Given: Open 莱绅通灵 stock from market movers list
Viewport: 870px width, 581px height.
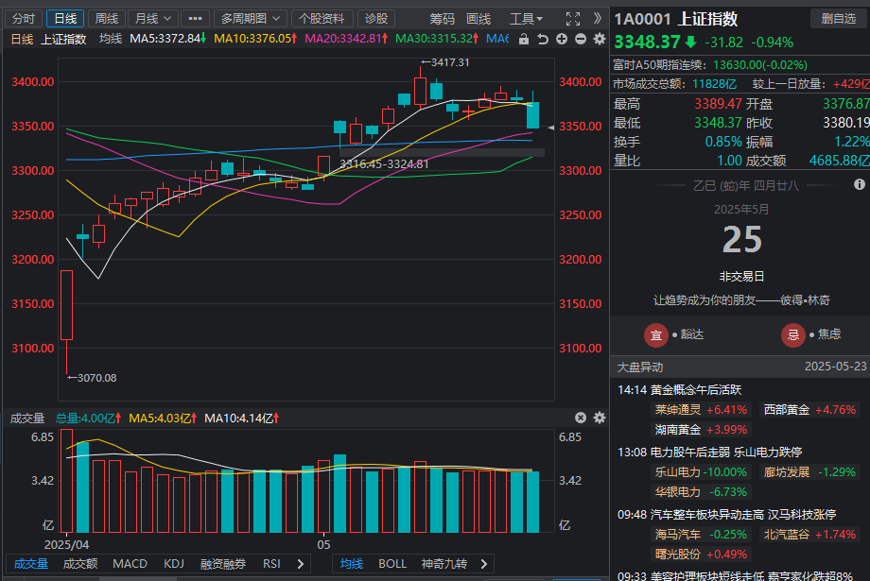Looking at the screenshot, I should click(x=678, y=410).
